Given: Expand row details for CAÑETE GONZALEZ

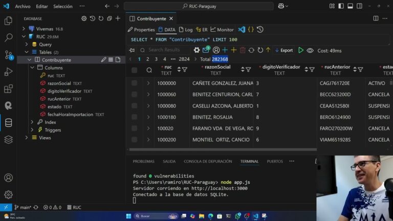Looking at the screenshot, I should tap(148, 83).
